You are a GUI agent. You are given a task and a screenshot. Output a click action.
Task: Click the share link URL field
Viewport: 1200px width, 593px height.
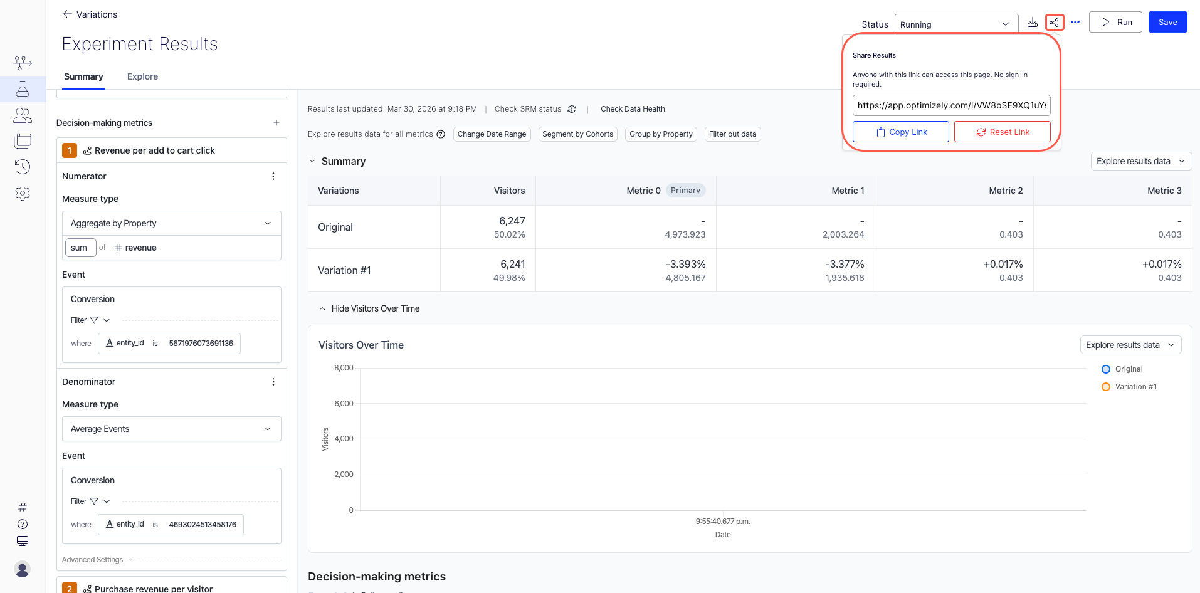951,105
